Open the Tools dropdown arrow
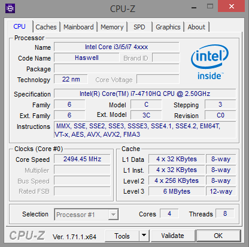Viewport: 249px width, 247px height. [x=144, y=236]
